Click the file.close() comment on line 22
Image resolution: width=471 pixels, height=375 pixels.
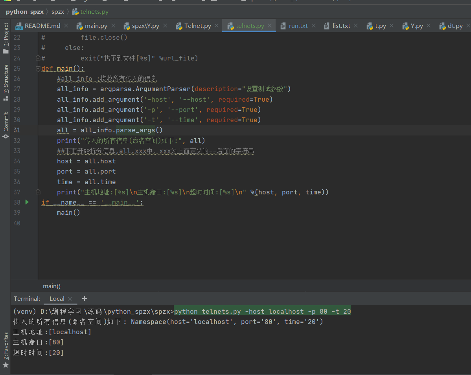(104, 38)
